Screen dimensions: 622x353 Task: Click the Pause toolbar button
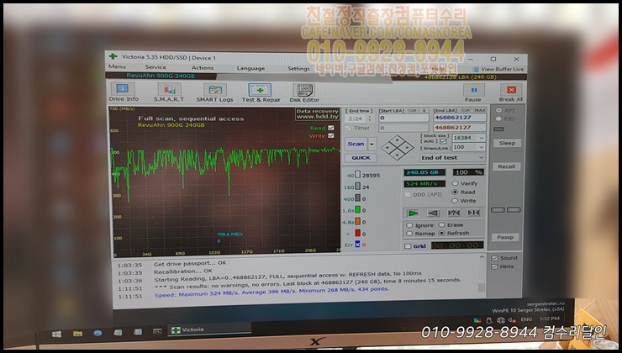pos(473,92)
